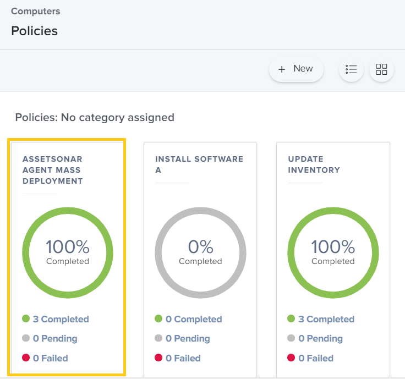
Task: Click 0 Completed under Install Software A
Action: (x=193, y=319)
